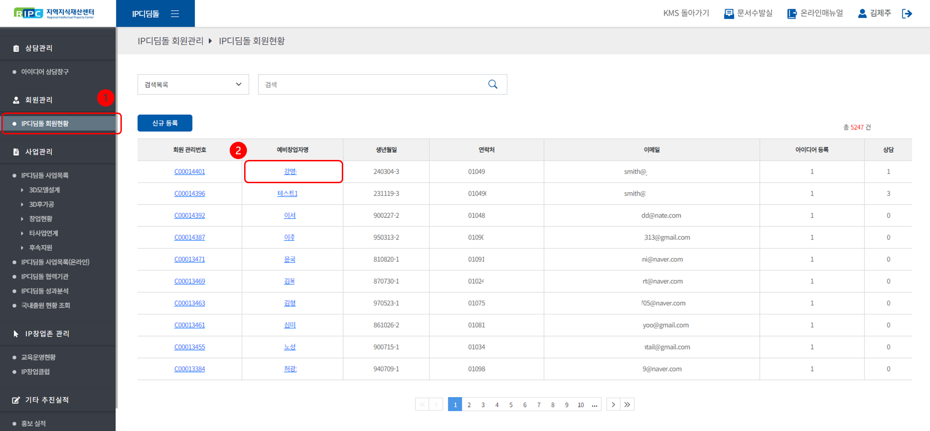Image resolution: width=930 pixels, height=431 pixels.
Task: Open 아이디어 상담창구 sidebar item
Action: [x=45, y=72]
